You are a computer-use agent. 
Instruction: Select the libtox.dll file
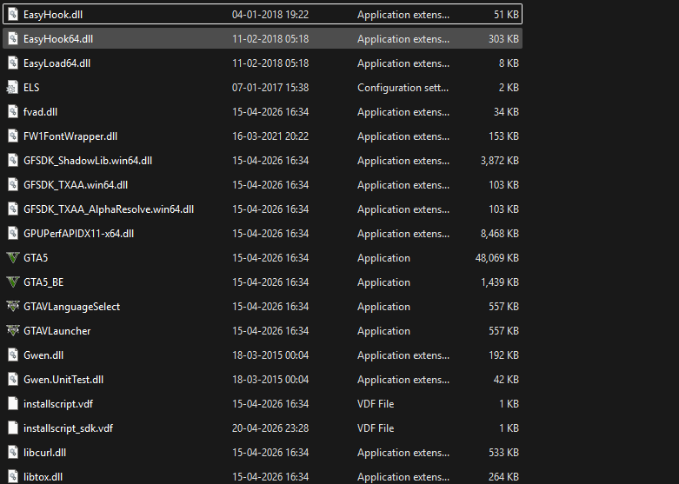click(43, 477)
